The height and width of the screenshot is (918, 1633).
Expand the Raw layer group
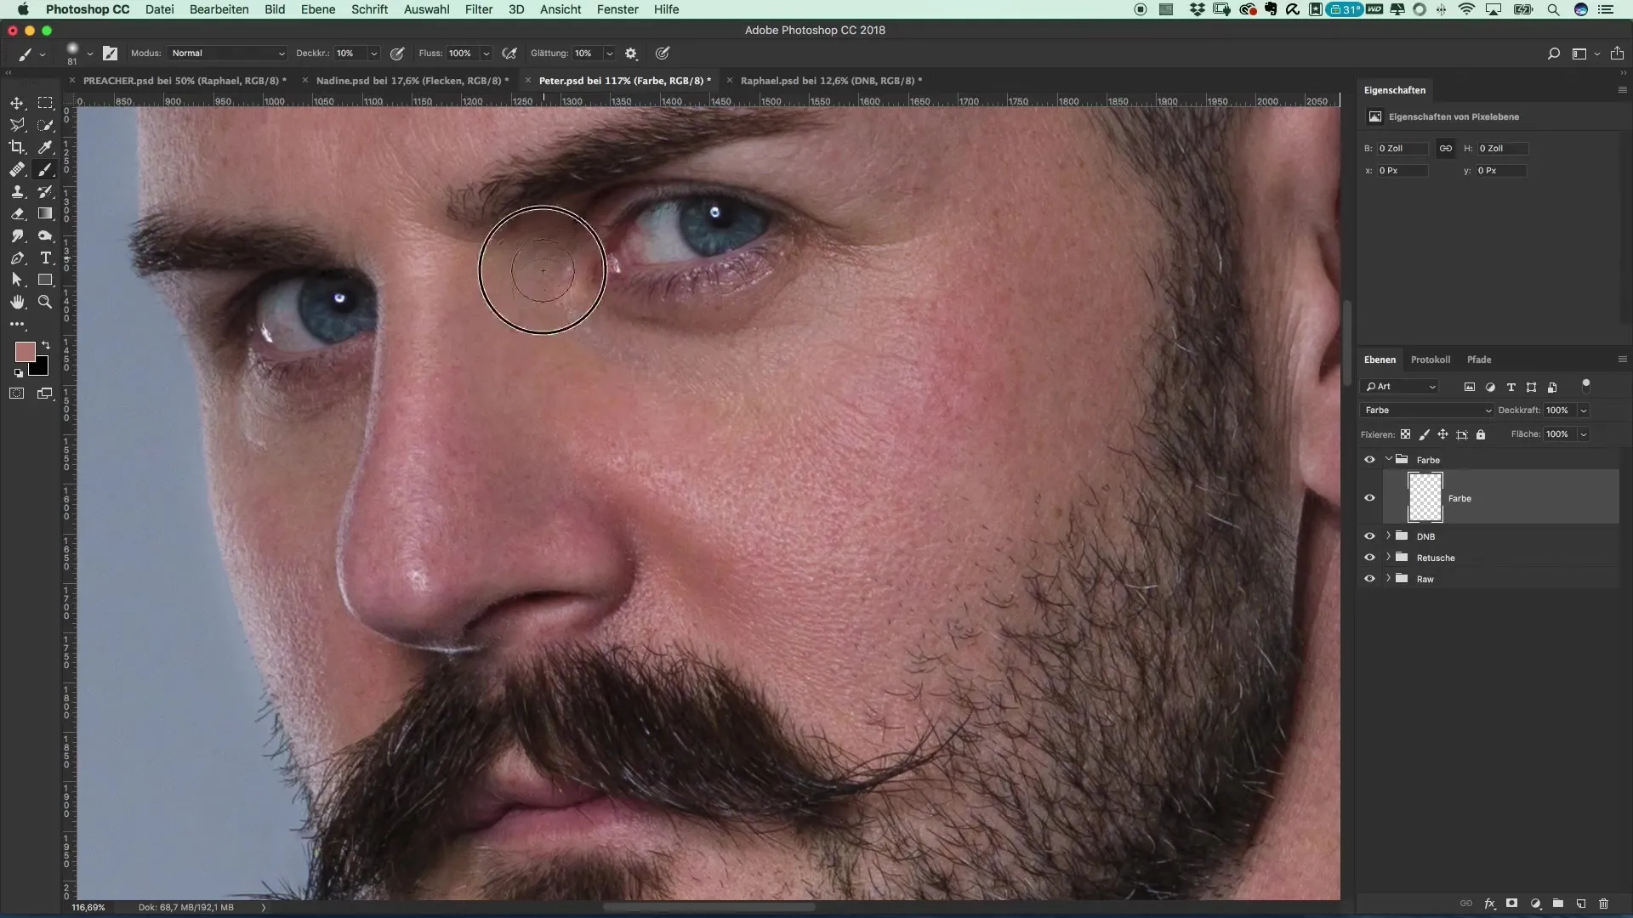(1388, 579)
